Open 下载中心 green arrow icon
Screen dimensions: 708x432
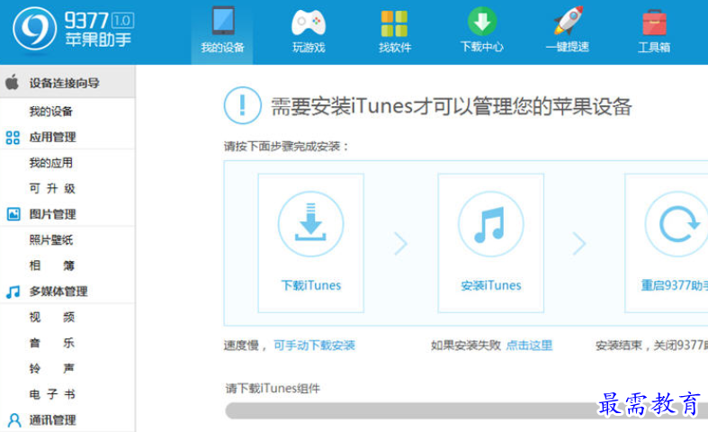point(482,22)
